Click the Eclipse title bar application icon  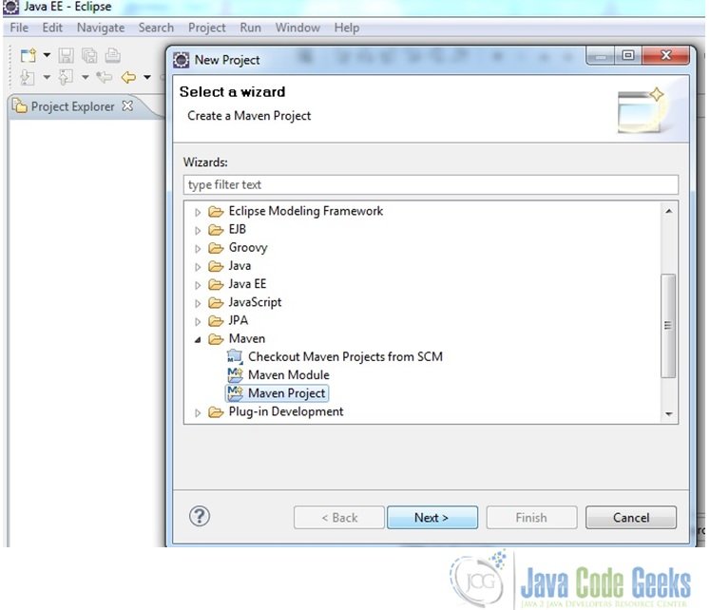(11, 7)
